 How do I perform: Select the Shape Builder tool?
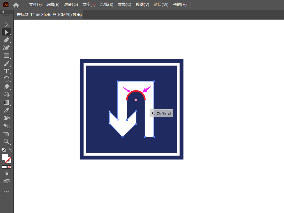[7, 95]
